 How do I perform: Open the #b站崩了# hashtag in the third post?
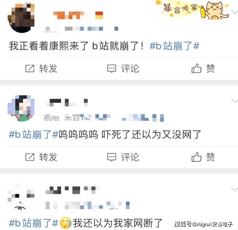pos(33,223)
